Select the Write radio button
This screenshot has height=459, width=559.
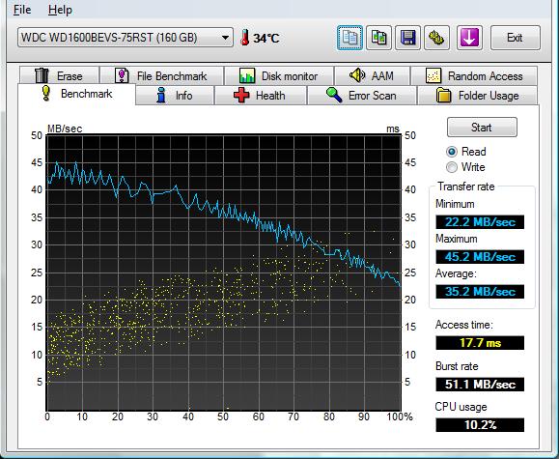point(452,167)
